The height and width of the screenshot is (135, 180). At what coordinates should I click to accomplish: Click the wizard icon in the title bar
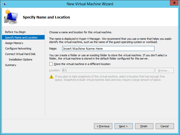click(4, 4)
